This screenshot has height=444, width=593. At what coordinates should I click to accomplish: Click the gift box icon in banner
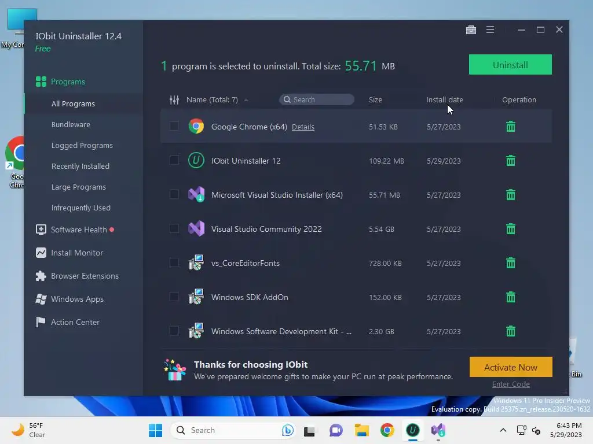[x=175, y=369]
